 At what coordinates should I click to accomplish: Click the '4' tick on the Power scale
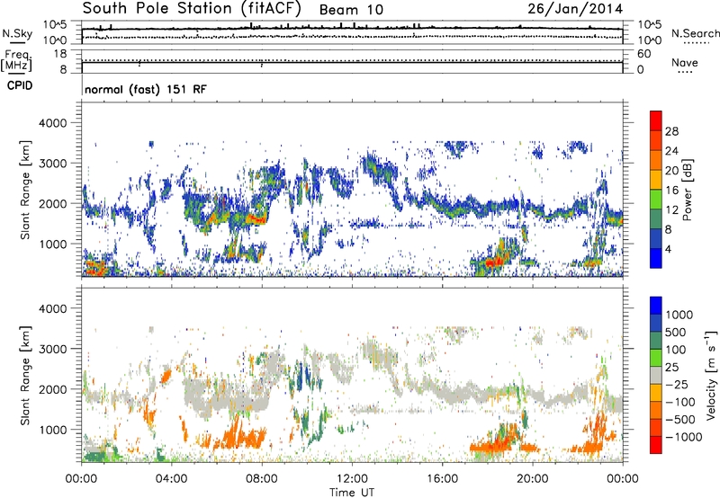click(x=668, y=249)
